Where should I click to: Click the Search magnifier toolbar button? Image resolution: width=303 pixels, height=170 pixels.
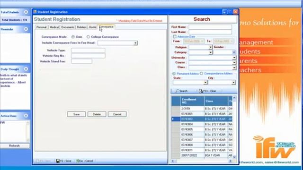click(x=181, y=91)
